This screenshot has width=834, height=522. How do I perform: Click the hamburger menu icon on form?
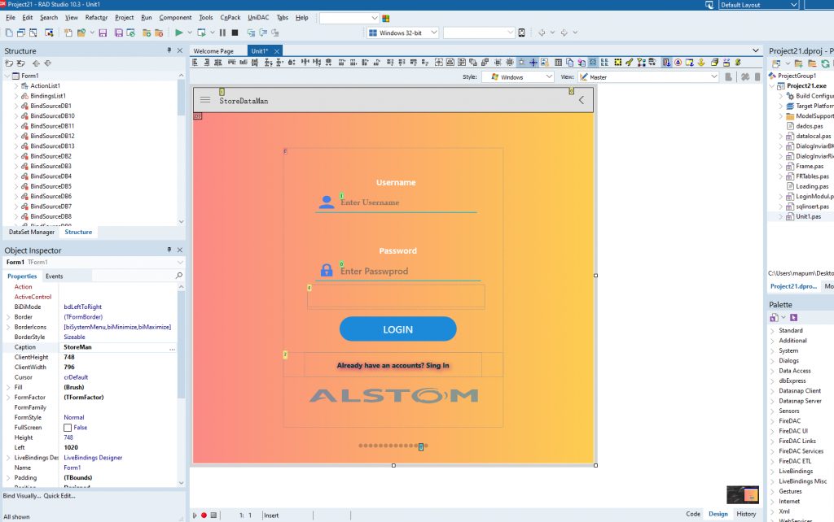[204, 100]
